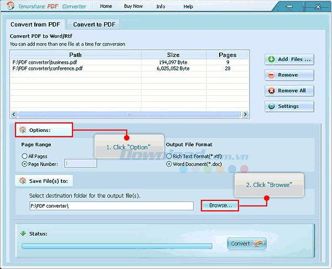Click the icon beside Save File(s) to
The height and width of the screenshot is (269, 332).
23,180
